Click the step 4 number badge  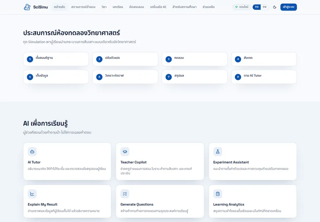pyautogui.click(x=238, y=59)
